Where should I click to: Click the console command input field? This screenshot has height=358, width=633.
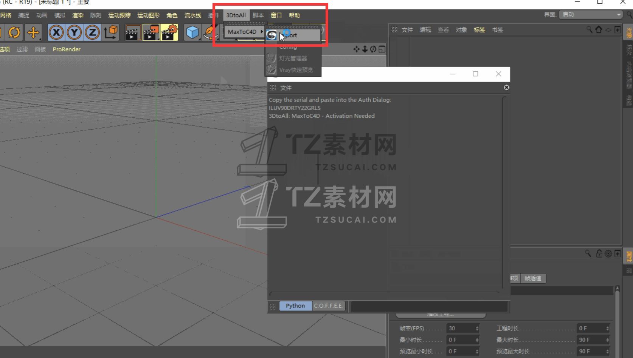coord(429,306)
